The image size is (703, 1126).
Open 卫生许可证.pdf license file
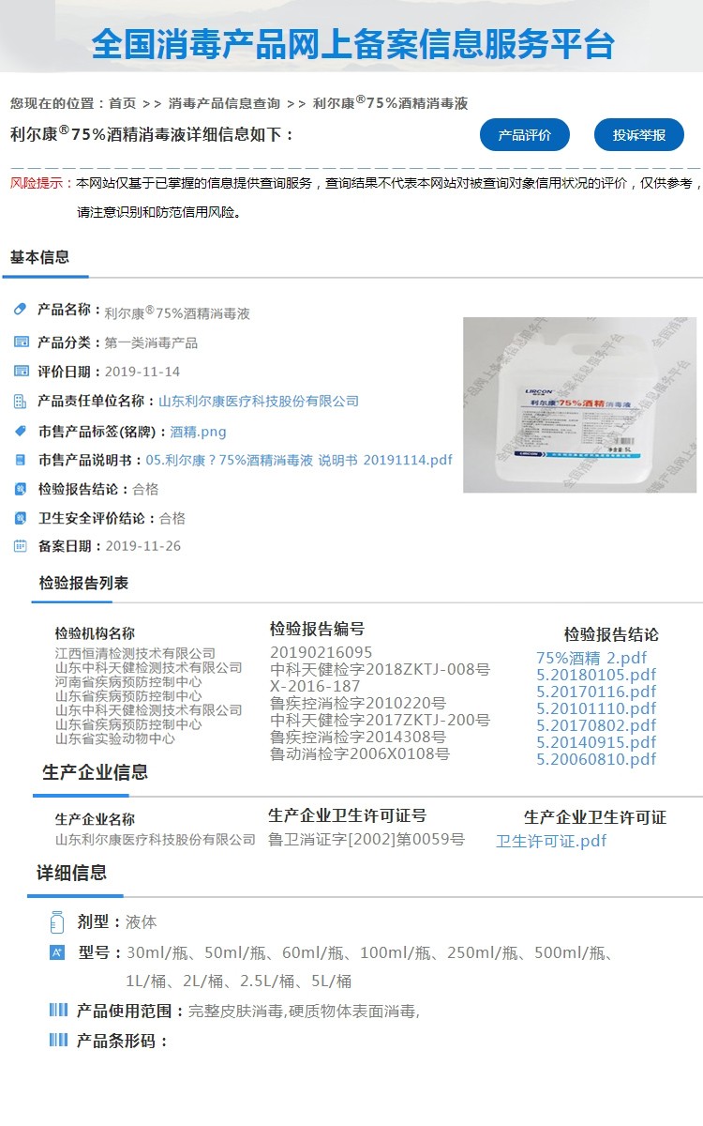(x=551, y=842)
